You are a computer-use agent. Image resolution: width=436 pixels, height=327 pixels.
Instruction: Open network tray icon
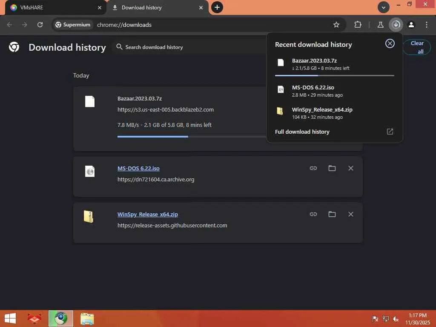pyautogui.click(x=385, y=318)
